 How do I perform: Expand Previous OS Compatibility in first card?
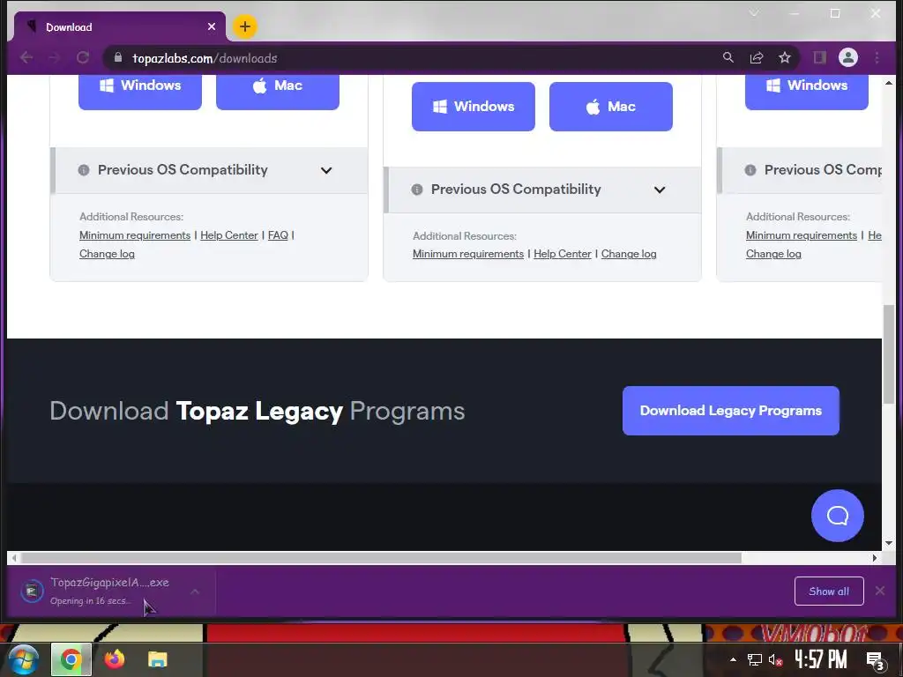coord(209,170)
